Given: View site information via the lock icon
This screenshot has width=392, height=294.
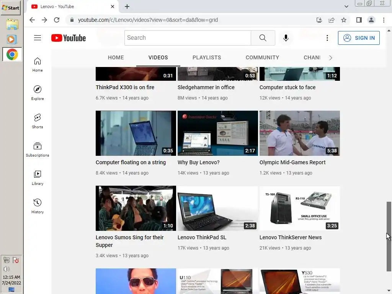Looking at the screenshot, I should tap(72, 20).
